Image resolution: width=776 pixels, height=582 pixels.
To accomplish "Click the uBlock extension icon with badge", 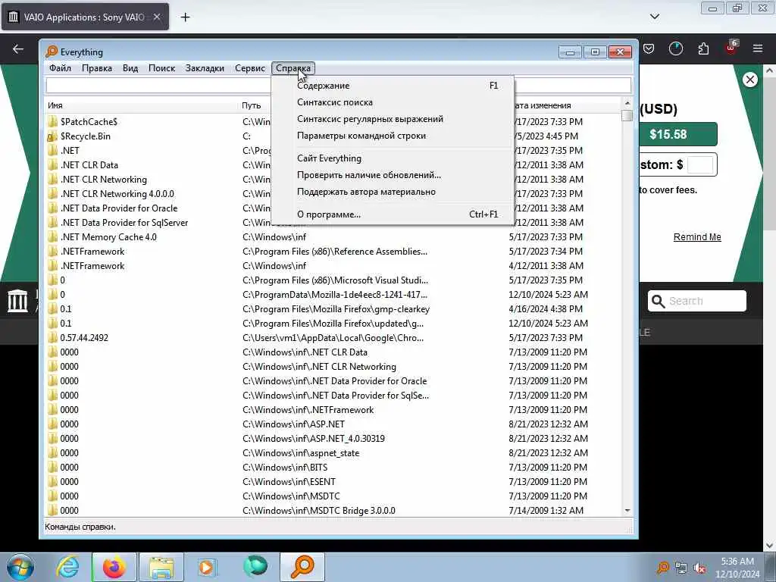I will pos(731,48).
